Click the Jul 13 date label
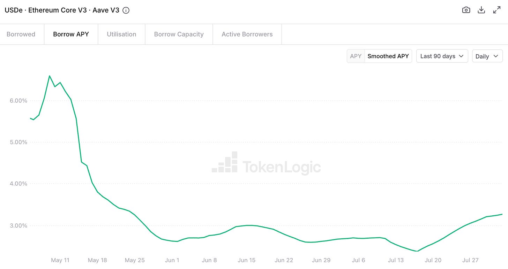This screenshot has height=269, width=508. (x=396, y=260)
